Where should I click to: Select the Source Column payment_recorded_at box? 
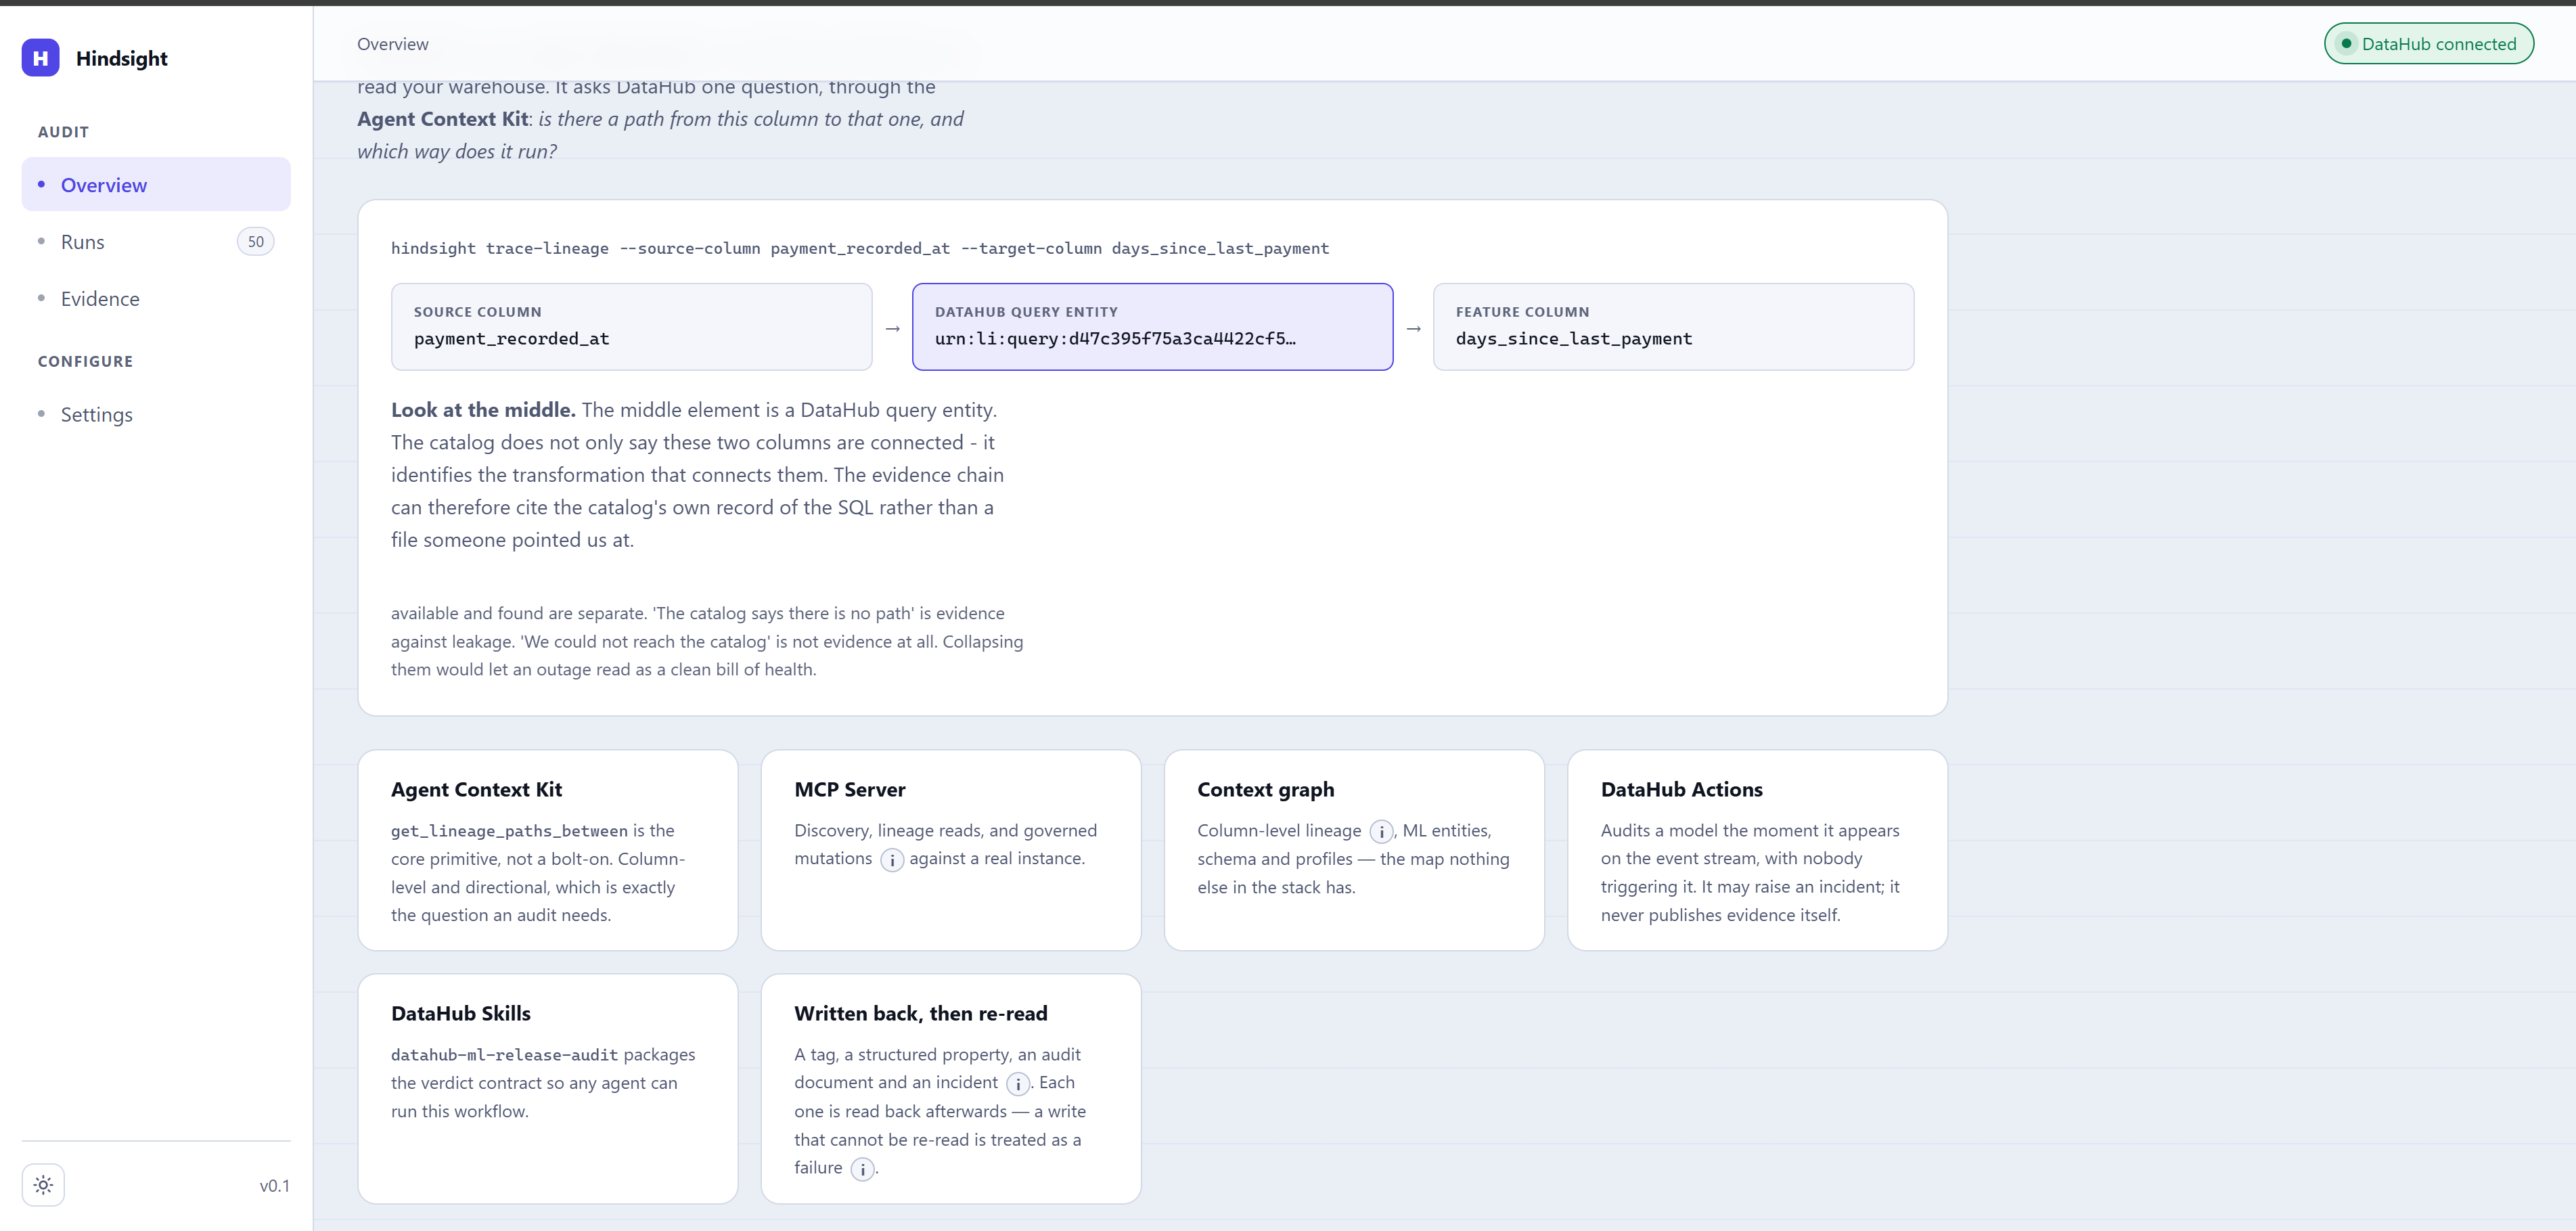click(x=632, y=327)
